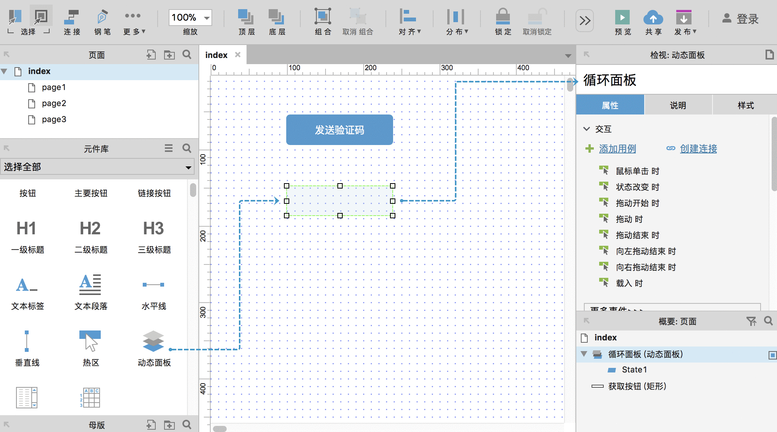This screenshot has width=777, height=432.
Task: Click the 添加用例 add case link
Action: (617, 149)
